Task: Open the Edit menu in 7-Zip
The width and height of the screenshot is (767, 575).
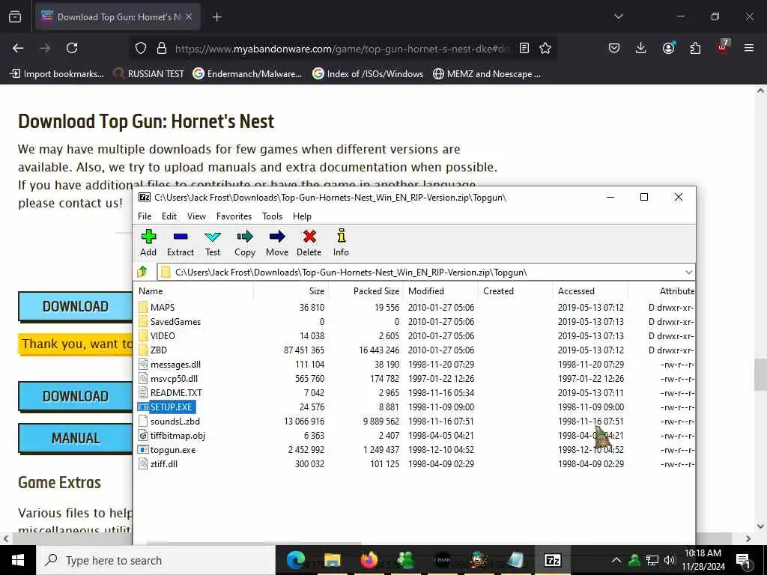Action: pos(169,216)
